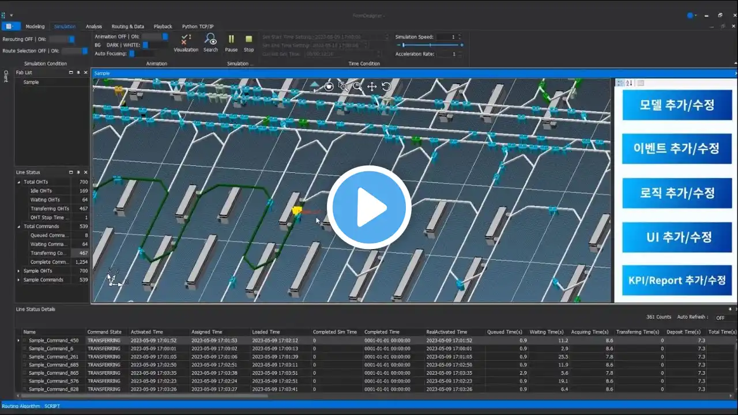Select the pan move tool in viewport
This screenshot has height=415, width=738.
pyautogui.click(x=372, y=86)
